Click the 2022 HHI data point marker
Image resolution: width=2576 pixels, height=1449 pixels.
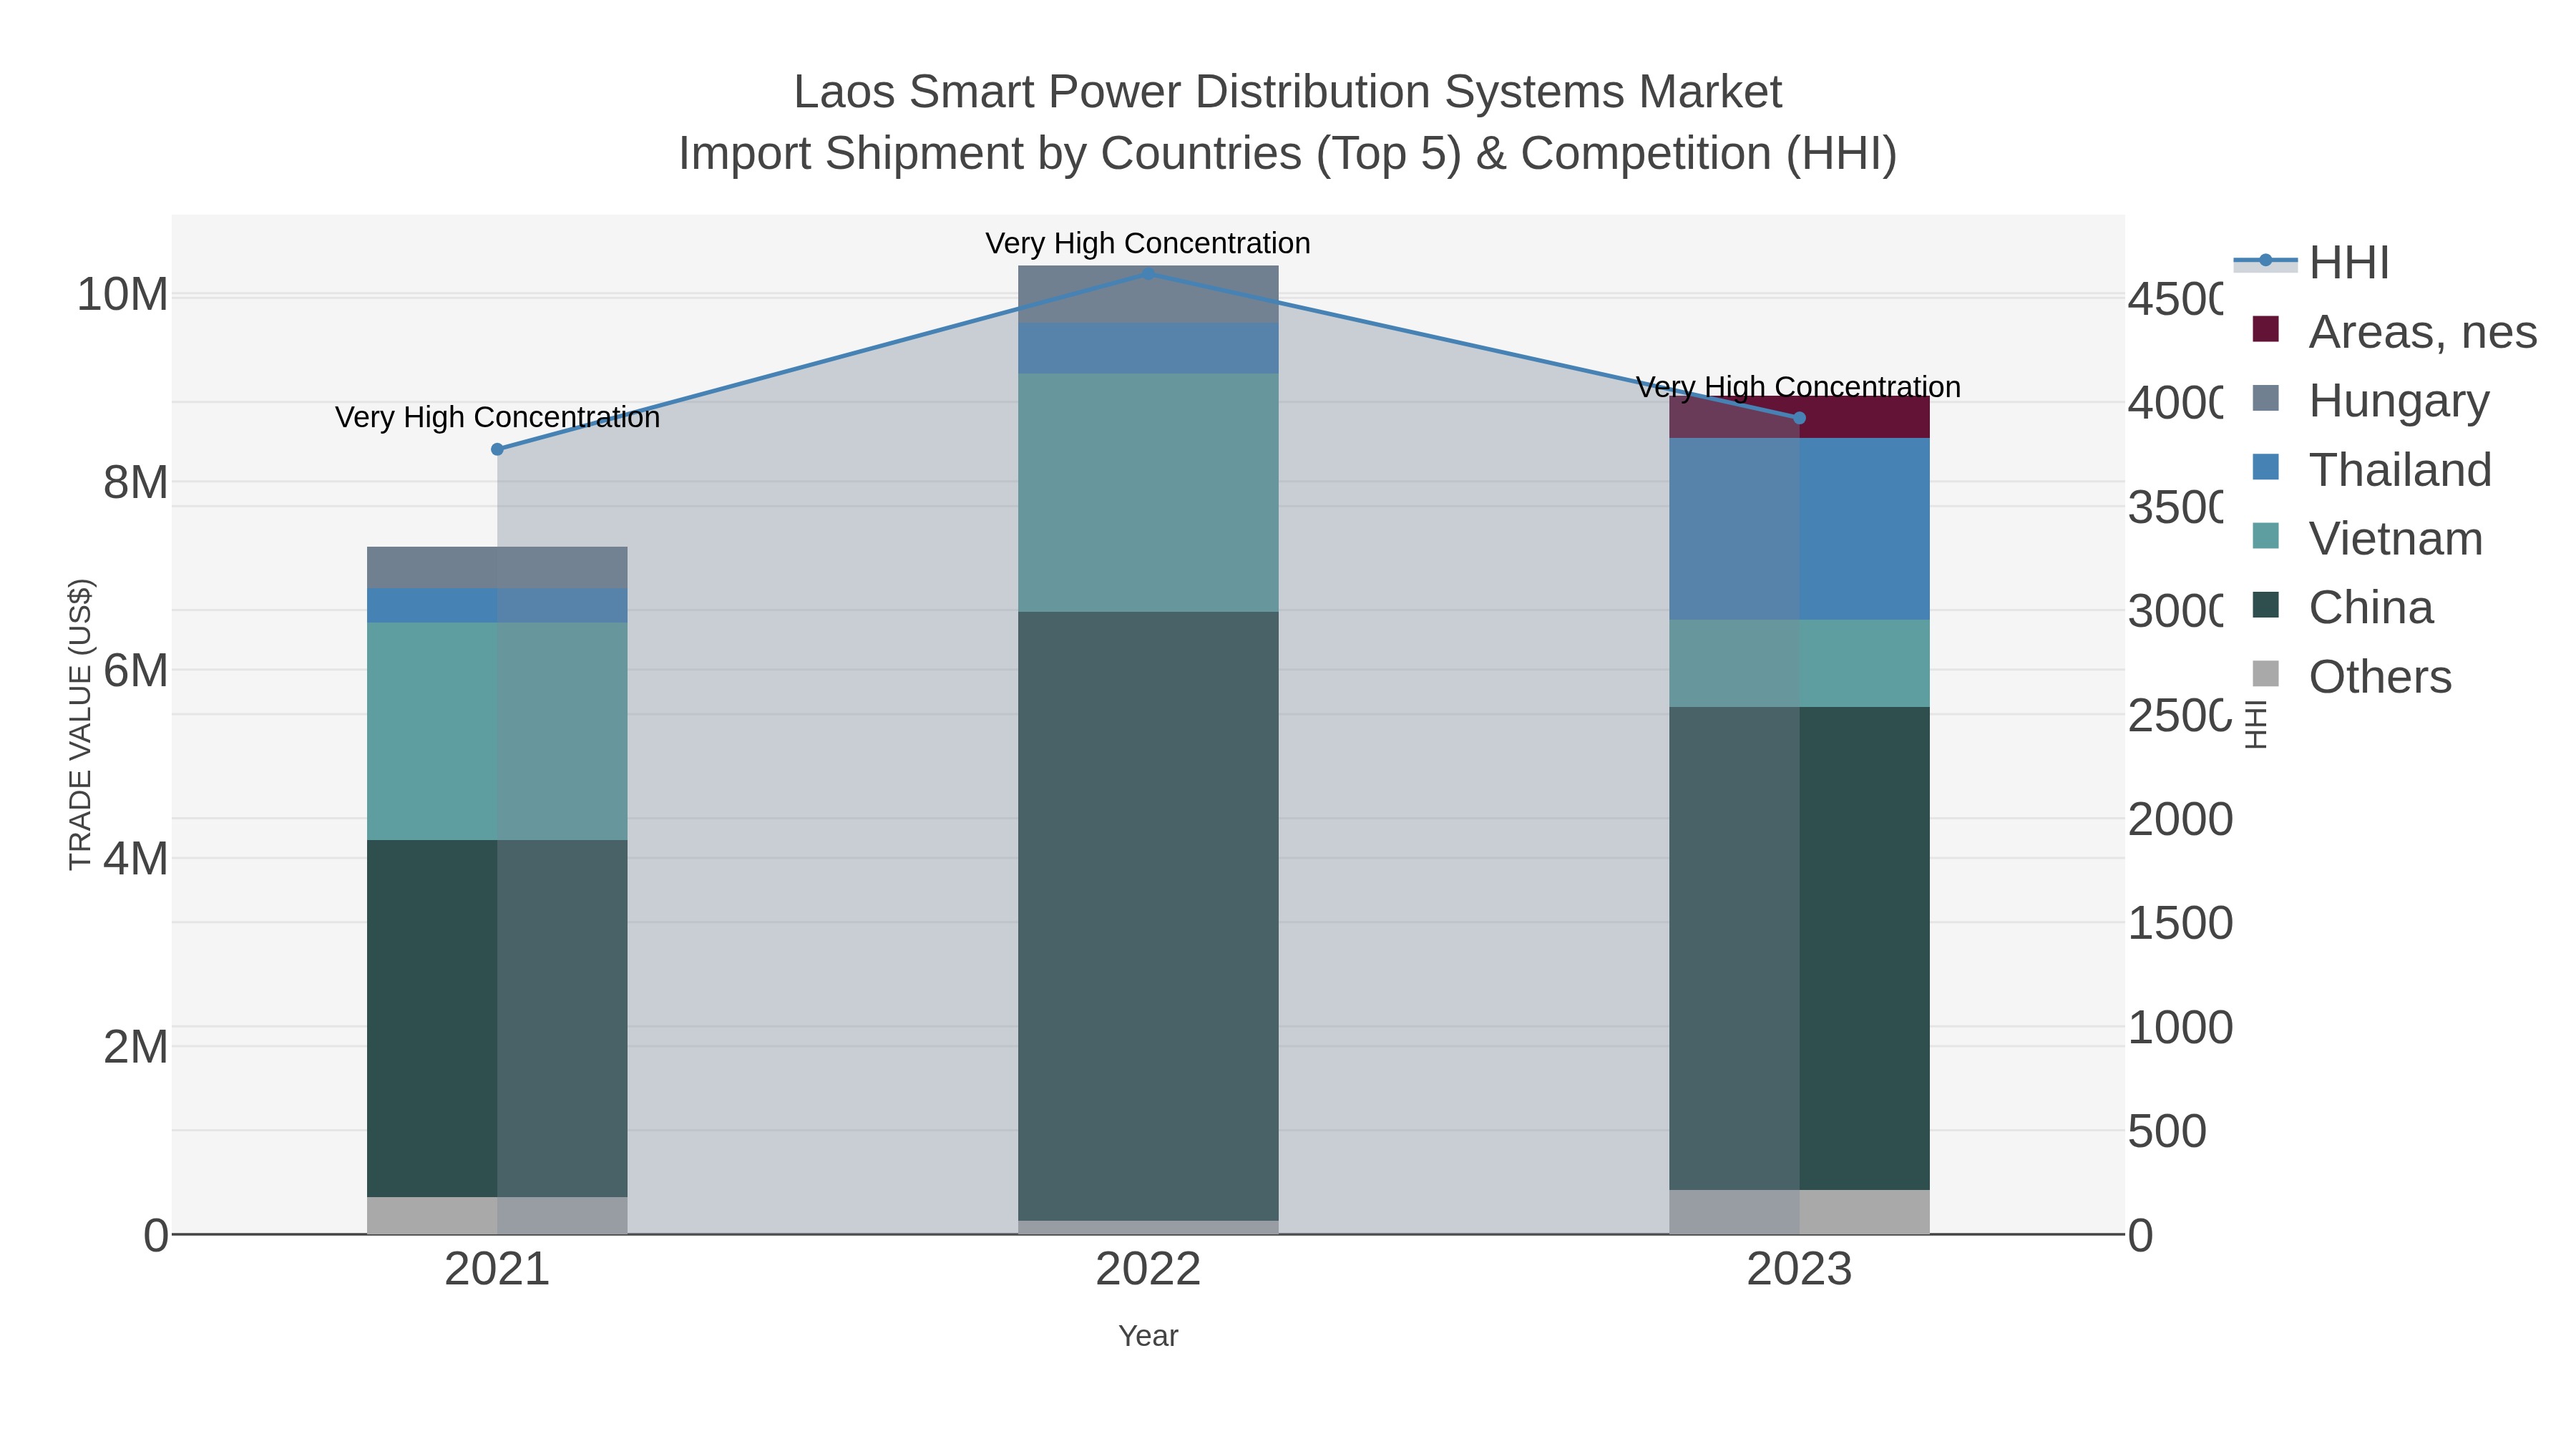tap(1148, 273)
